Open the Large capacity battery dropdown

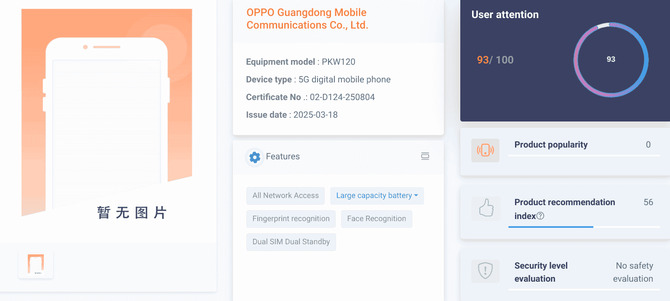(376, 195)
